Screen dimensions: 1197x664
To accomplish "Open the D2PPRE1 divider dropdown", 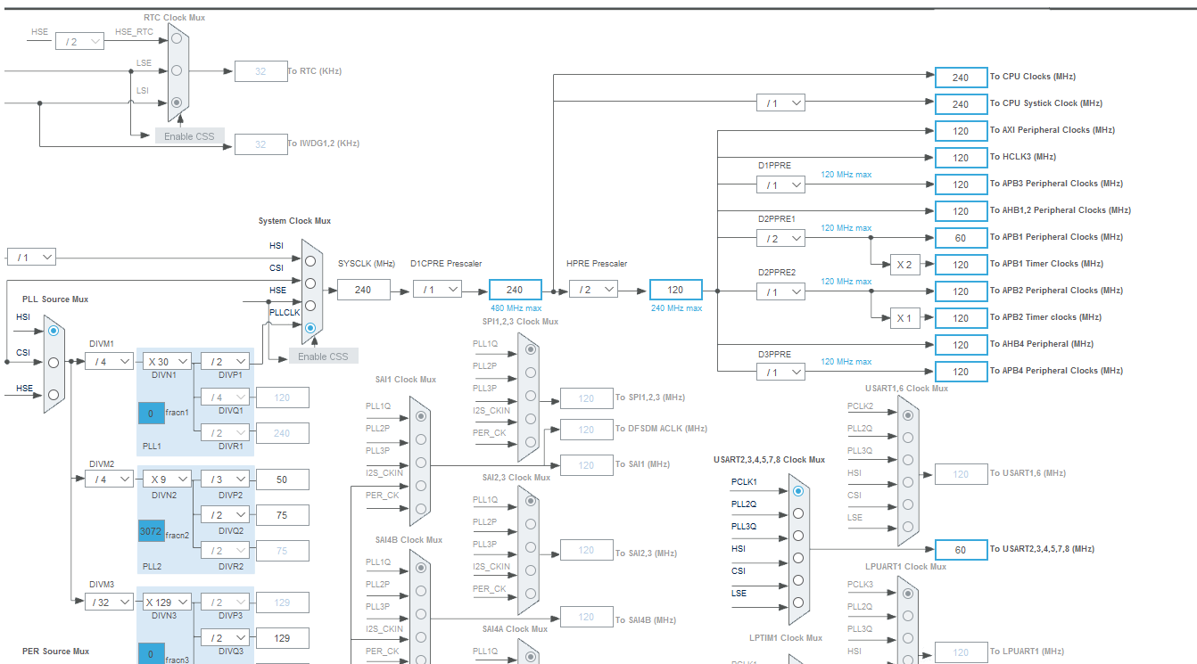I will tap(780, 238).
